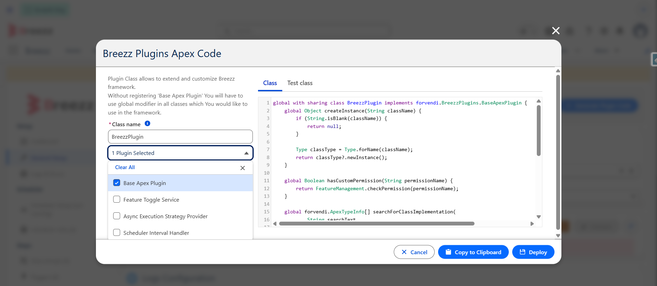Click line number 11 in the editor gutter
657x286 pixels.
click(x=266, y=181)
